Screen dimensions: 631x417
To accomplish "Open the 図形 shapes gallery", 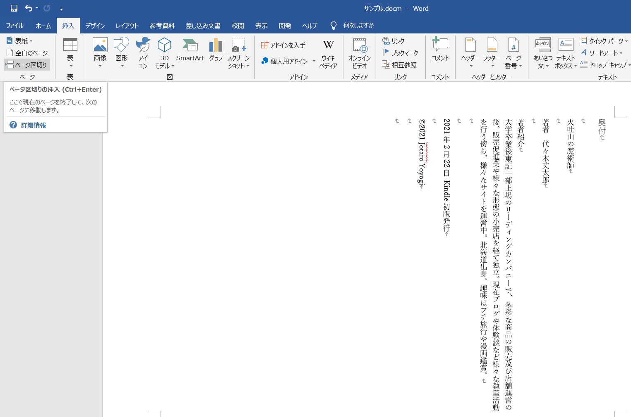I will click(x=121, y=52).
